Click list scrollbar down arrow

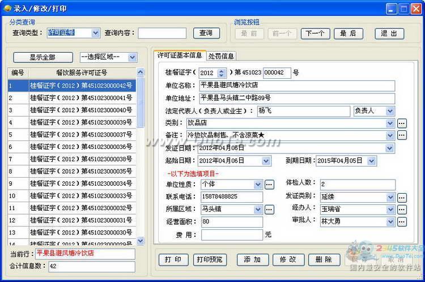(x=141, y=240)
